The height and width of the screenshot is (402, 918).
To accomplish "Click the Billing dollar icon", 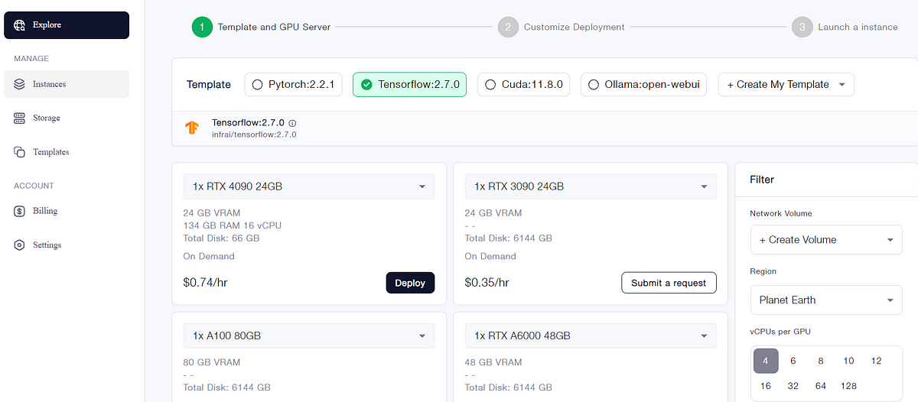I will [20, 211].
